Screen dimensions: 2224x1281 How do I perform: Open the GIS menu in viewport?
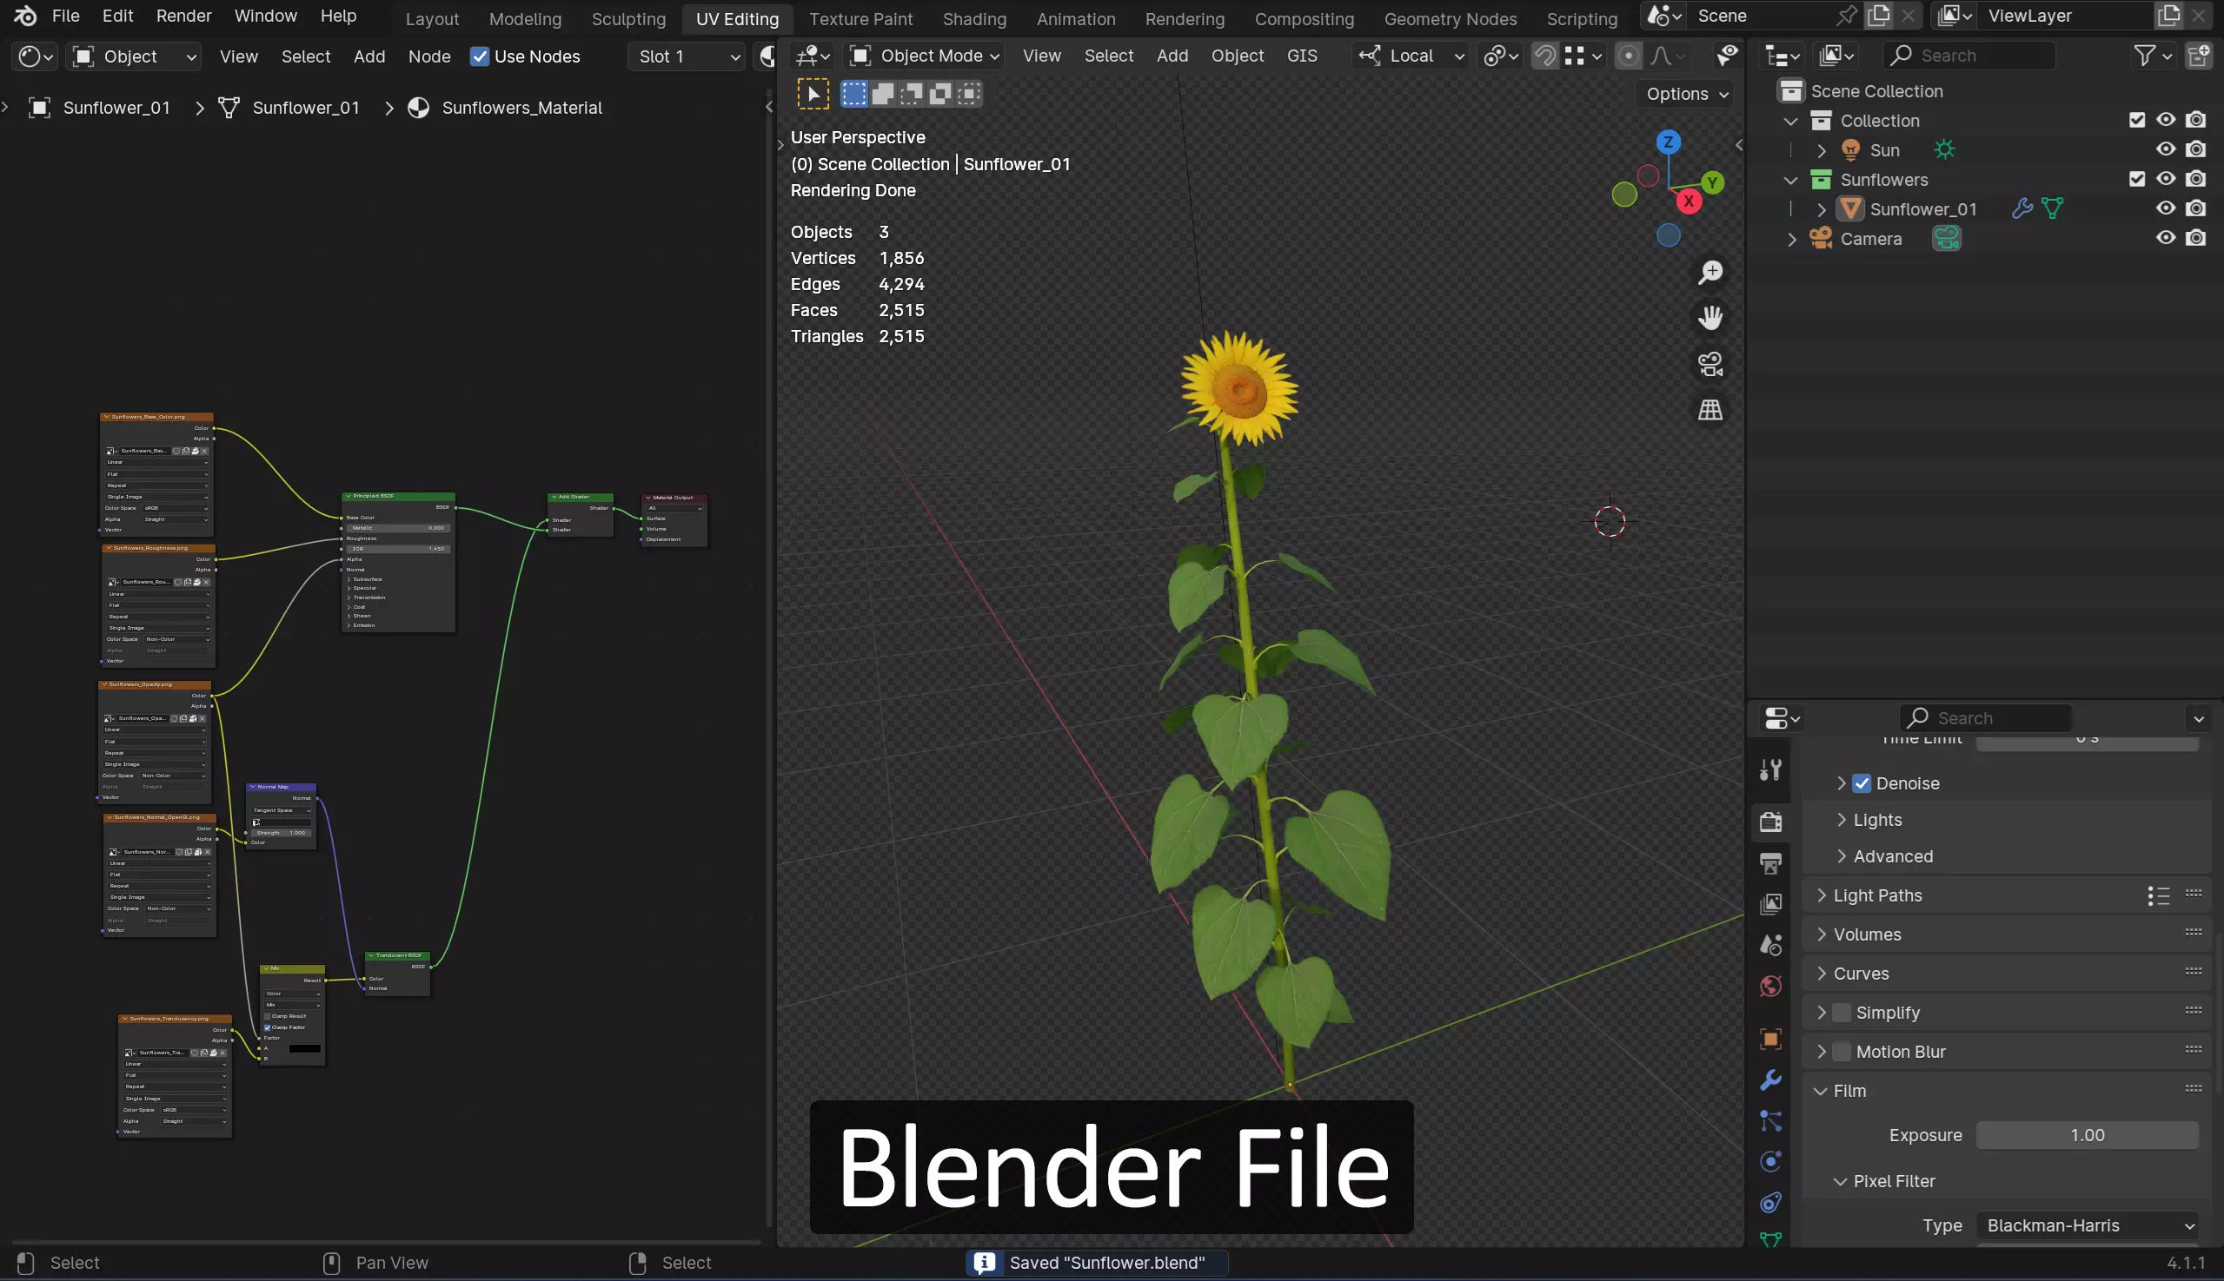click(x=1301, y=56)
